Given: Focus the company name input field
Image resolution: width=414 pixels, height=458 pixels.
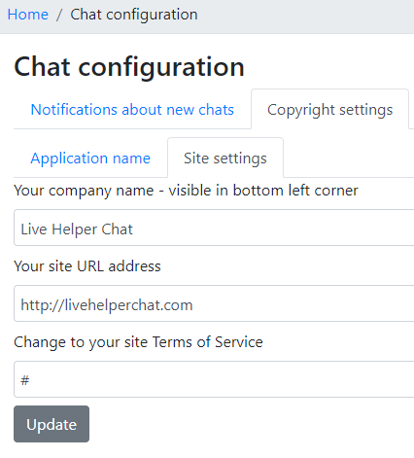Looking at the screenshot, I should pos(214,228).
